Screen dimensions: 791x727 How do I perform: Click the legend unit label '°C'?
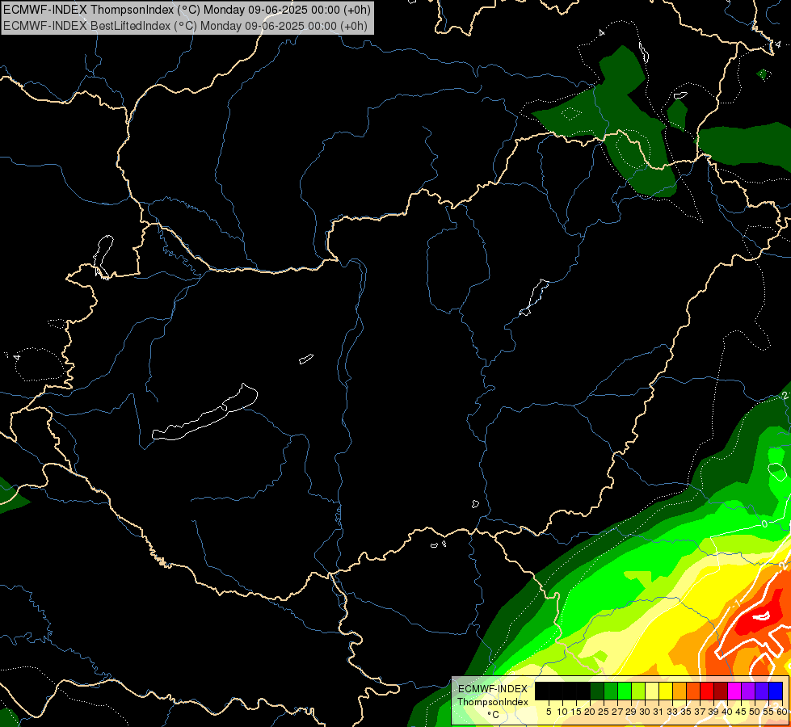point(494,714)
